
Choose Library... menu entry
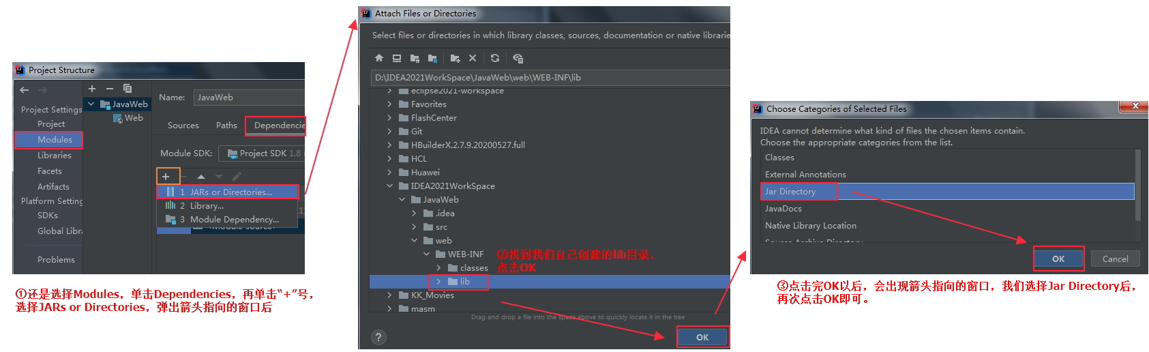(227, 206)
